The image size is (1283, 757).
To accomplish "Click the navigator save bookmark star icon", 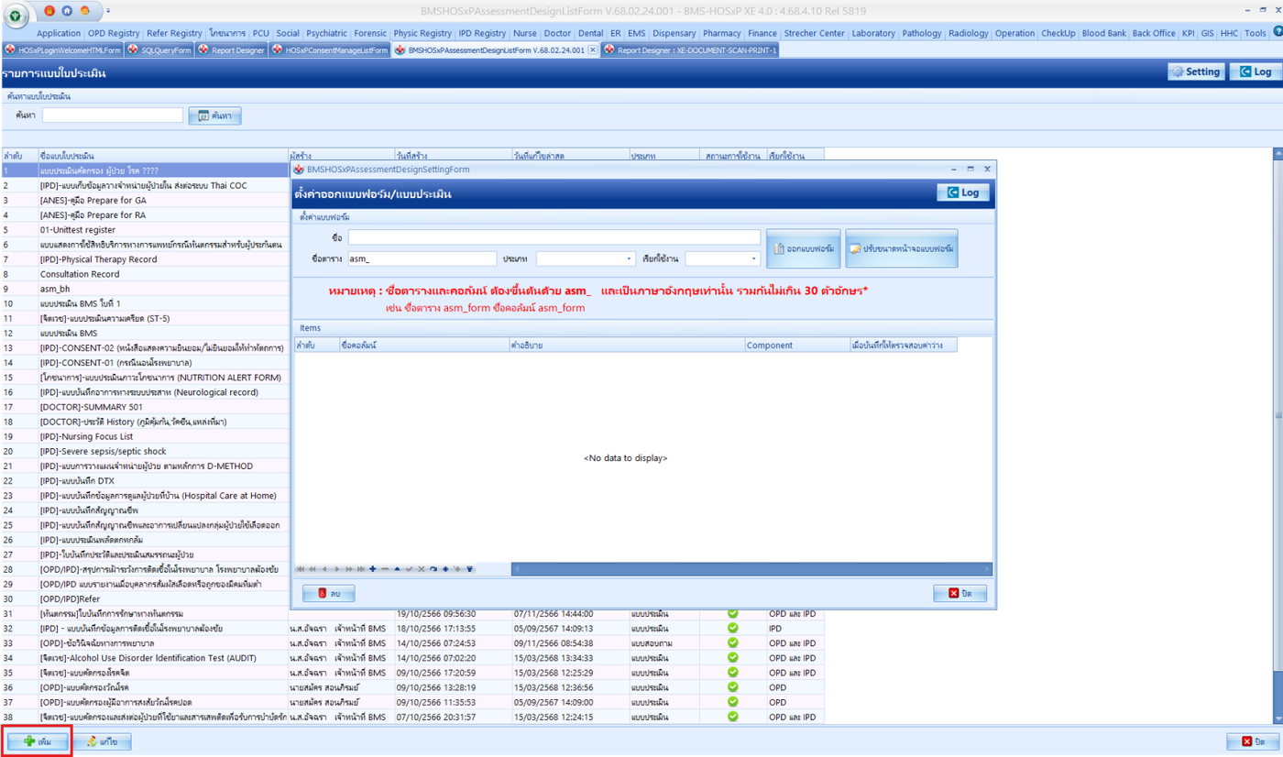I will click(x=445, y=569).
